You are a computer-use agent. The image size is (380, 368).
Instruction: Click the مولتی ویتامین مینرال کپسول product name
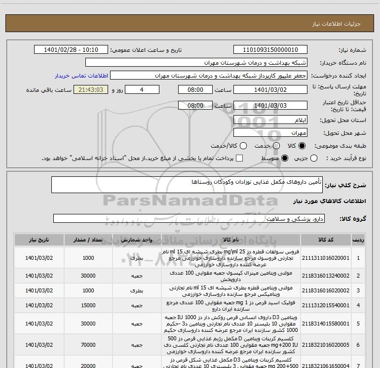(231, 276)
